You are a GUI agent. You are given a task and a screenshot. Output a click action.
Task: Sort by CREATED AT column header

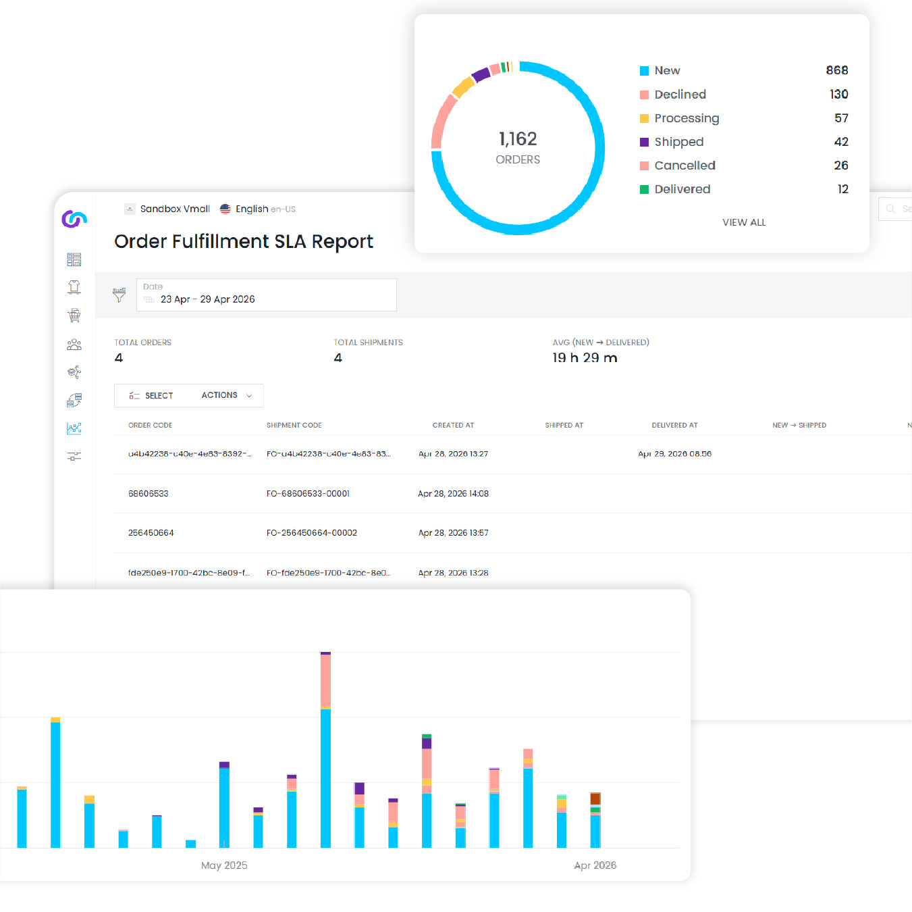tap(453, 425)
